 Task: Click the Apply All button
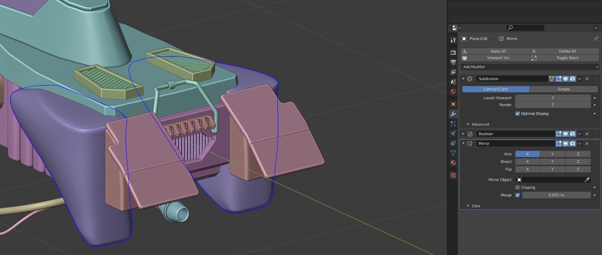[495, 51]
